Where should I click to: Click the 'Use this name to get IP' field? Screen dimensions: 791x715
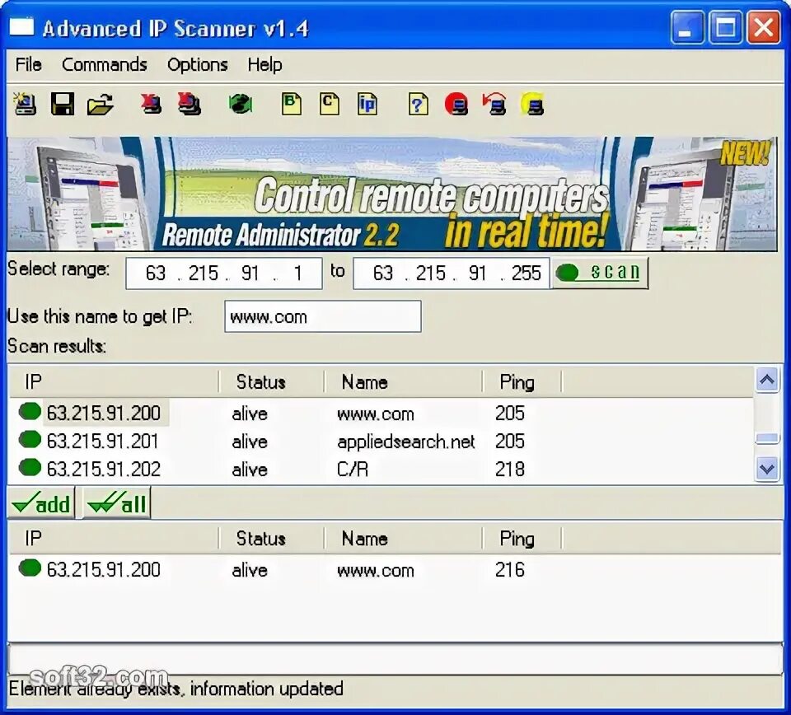coord(323,316)
